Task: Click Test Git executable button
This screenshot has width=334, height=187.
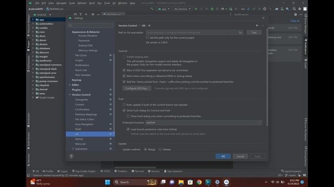Action: pyautogui.click(x=254, y=32)
